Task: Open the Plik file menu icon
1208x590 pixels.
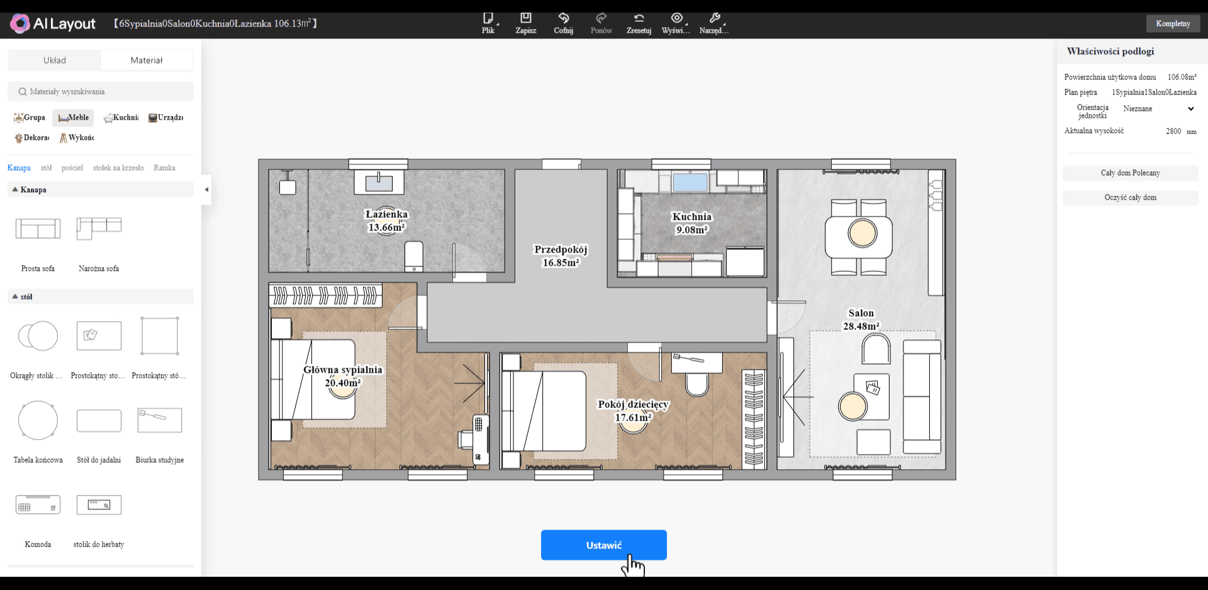Action: tap(488, 18)
